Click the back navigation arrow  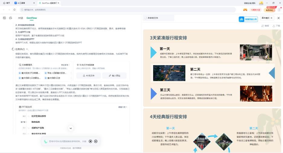point(4,10)
